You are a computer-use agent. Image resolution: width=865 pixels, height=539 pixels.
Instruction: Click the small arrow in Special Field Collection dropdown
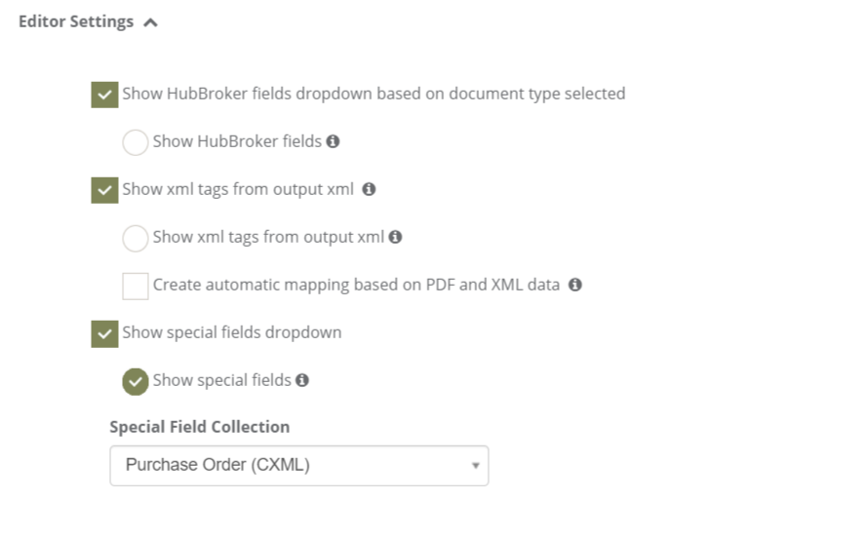475,466
